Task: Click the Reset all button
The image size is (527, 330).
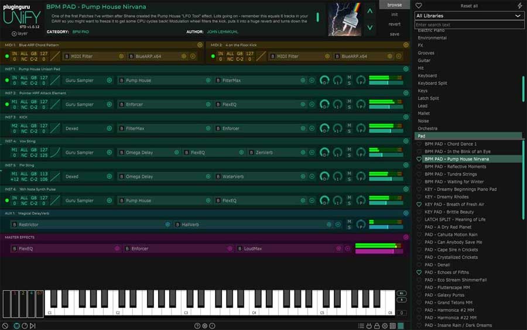Action: (x=469, y=6)
